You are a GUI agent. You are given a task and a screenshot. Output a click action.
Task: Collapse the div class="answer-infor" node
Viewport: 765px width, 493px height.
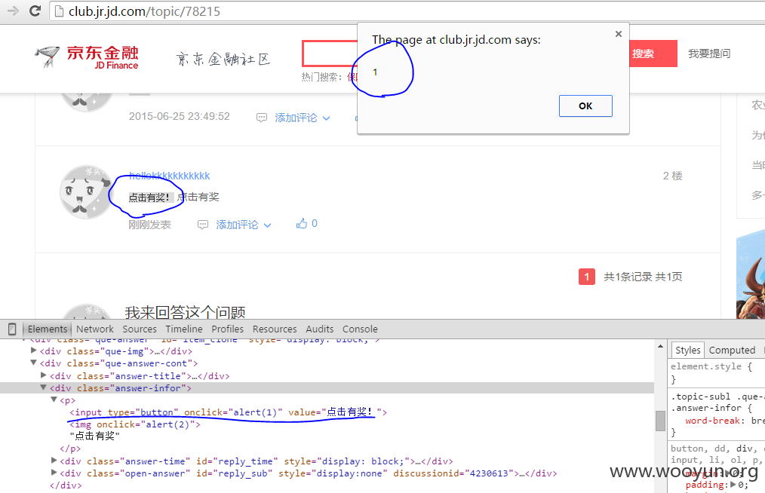[44, 387]
